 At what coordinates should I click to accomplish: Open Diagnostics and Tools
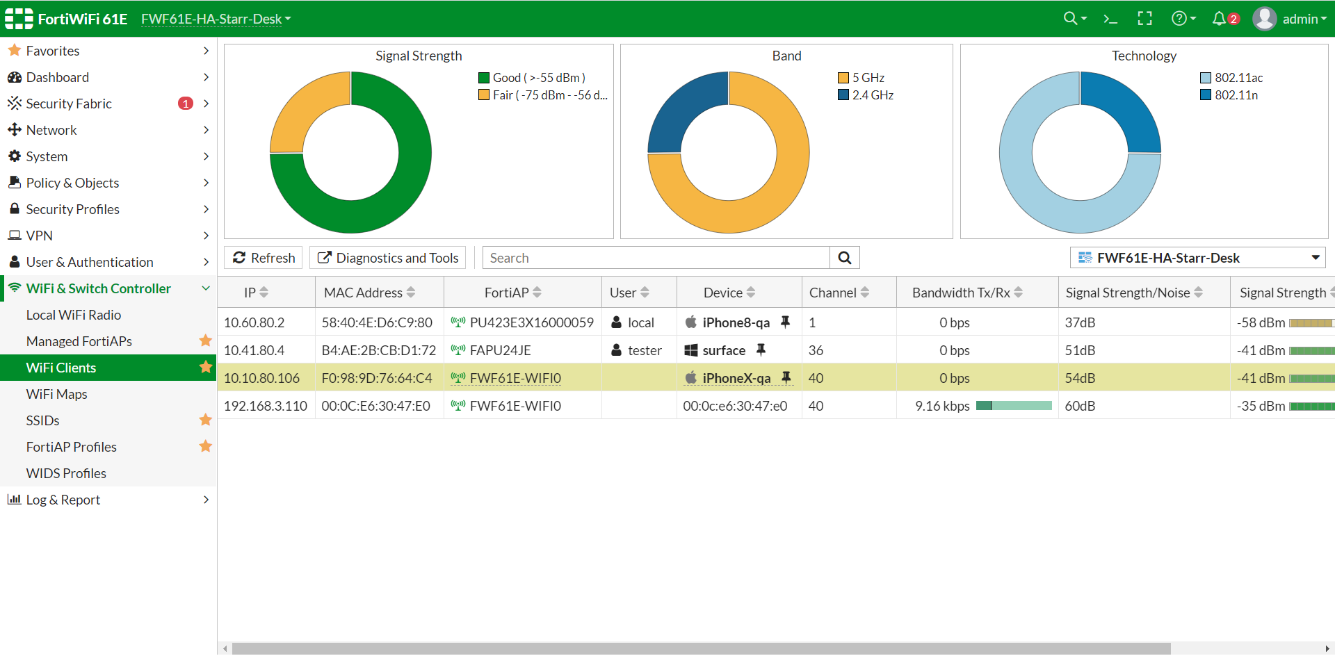[388, 258]
